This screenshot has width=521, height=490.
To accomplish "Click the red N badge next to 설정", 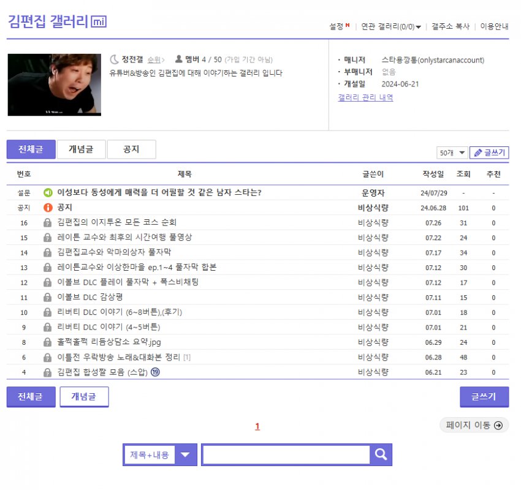I will coord(346,24).
